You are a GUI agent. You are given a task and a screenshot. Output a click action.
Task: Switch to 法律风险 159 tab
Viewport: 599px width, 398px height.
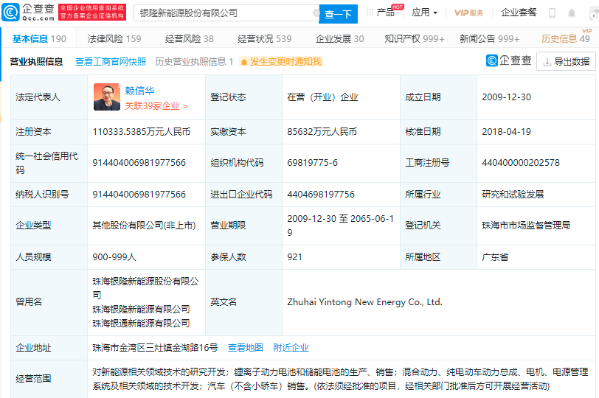click(114, 38)
